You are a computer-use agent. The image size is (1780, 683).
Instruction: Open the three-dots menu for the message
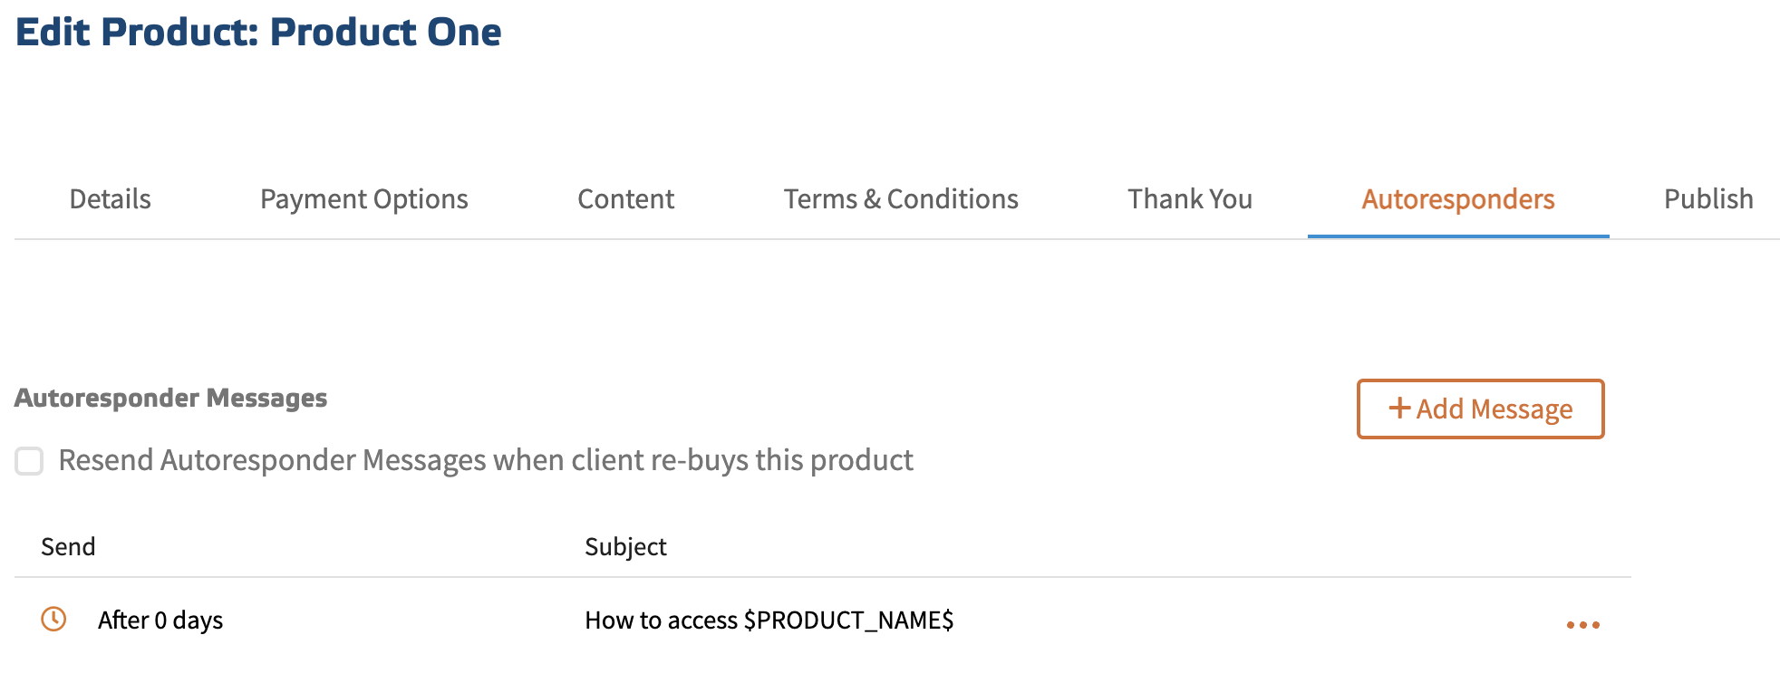1582,624
